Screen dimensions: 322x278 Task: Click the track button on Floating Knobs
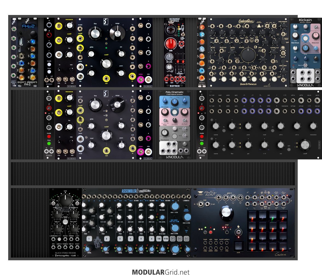click(x=205, y=243)
